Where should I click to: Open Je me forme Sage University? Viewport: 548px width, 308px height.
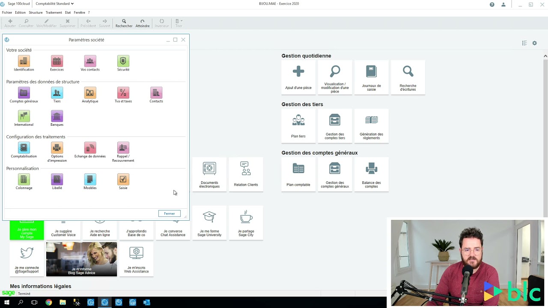coord(209,222)
